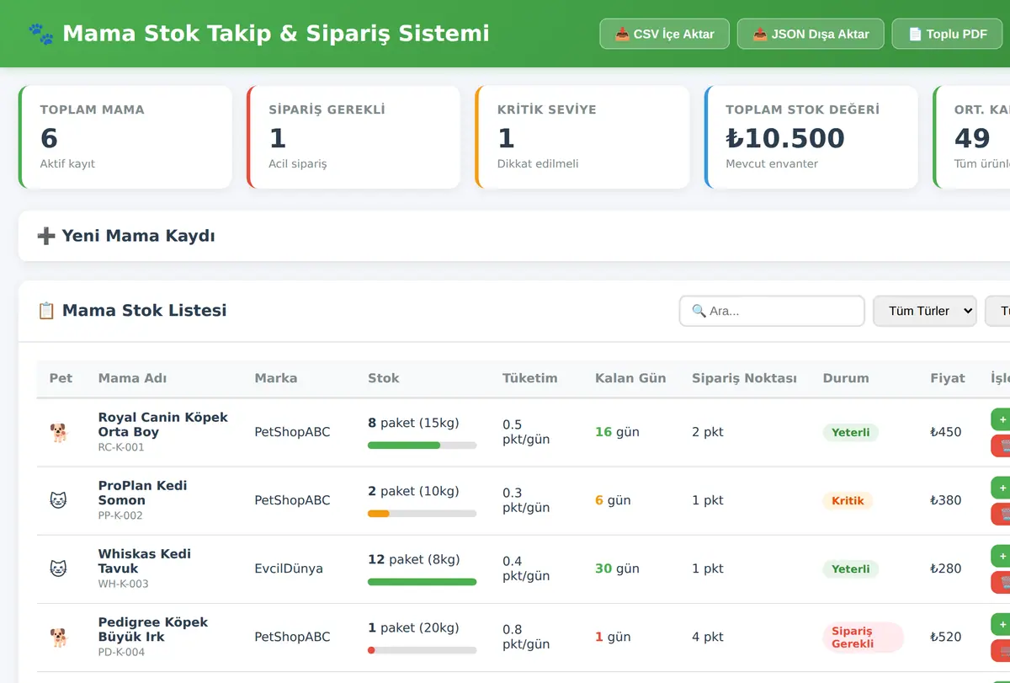Viewport: 1010px width, 683px height.
Task: Click the Kritik status badge
Action: coord(848,500)
